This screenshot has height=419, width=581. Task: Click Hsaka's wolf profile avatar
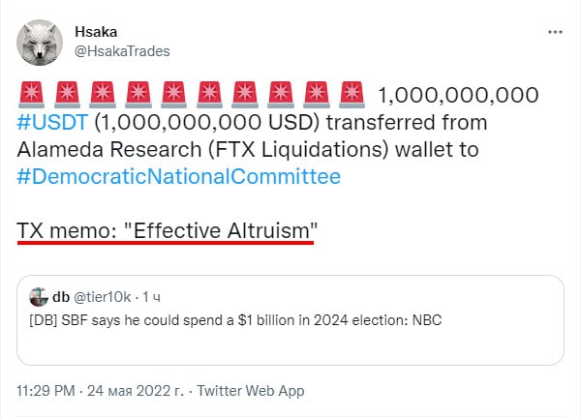pyautogui.click(x=42, y=43)
